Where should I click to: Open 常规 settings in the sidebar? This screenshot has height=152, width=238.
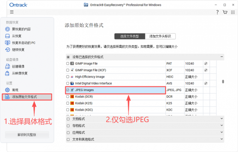[15, 90]
